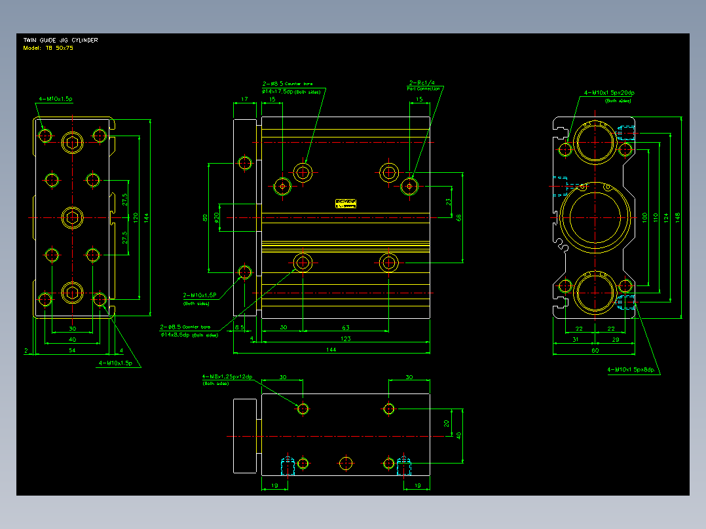
Task: Select the '124' vertical dimension
Action: click(x=667, y=217)
